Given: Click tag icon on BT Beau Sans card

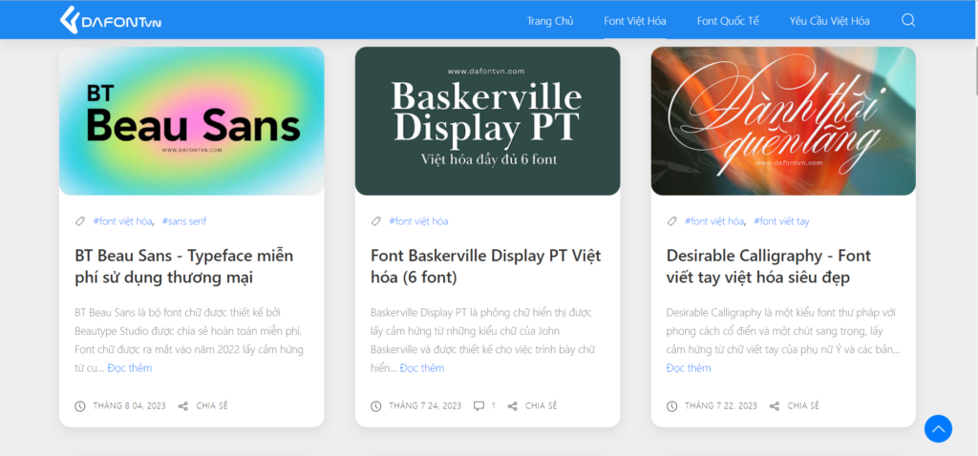Looking at the screenshot, I should 80,221.
